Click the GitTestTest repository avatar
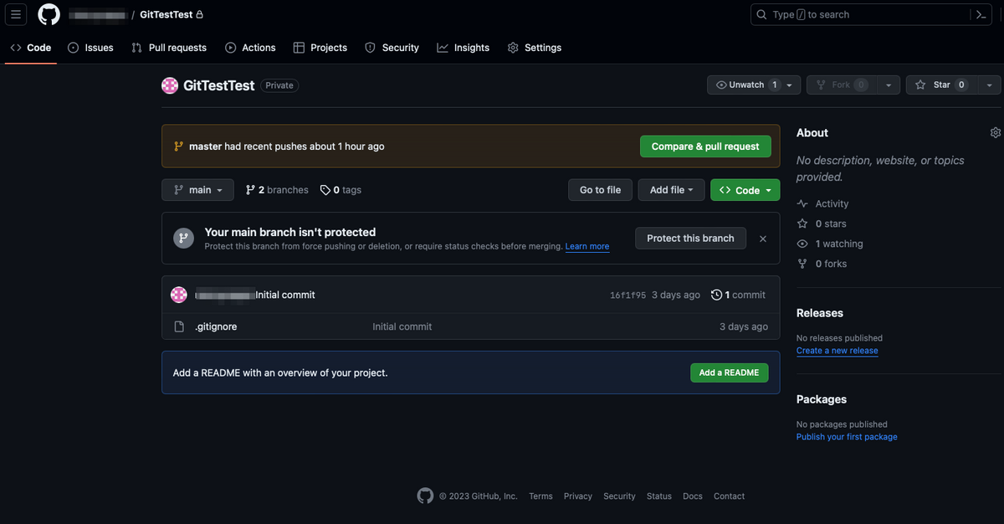1004x524 pixels. pyautogui.click(x=170, y=85)
